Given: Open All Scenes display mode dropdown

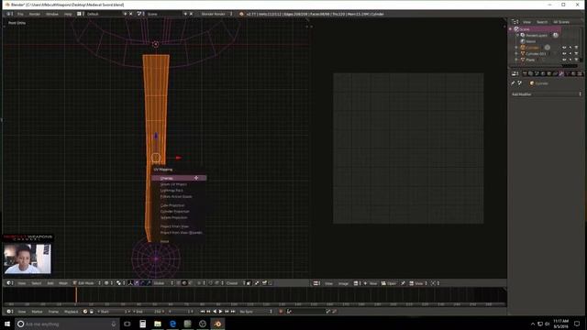Looking at the screenshot, I should click(562, 22).
